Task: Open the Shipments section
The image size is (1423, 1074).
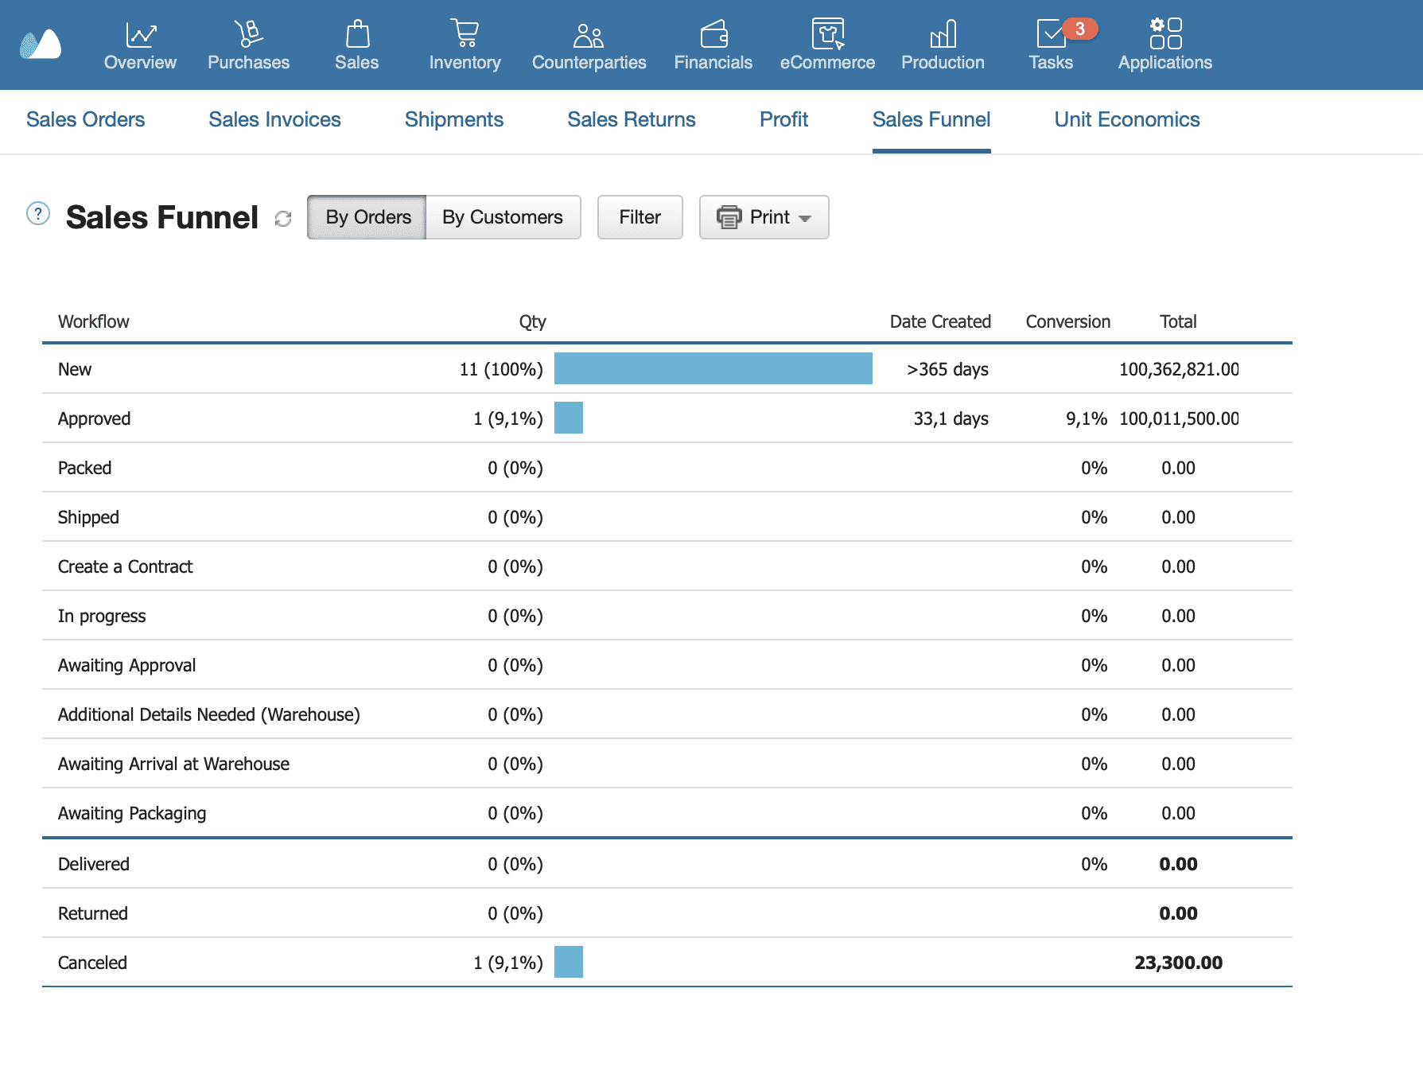Action: (x=454, y=119)
